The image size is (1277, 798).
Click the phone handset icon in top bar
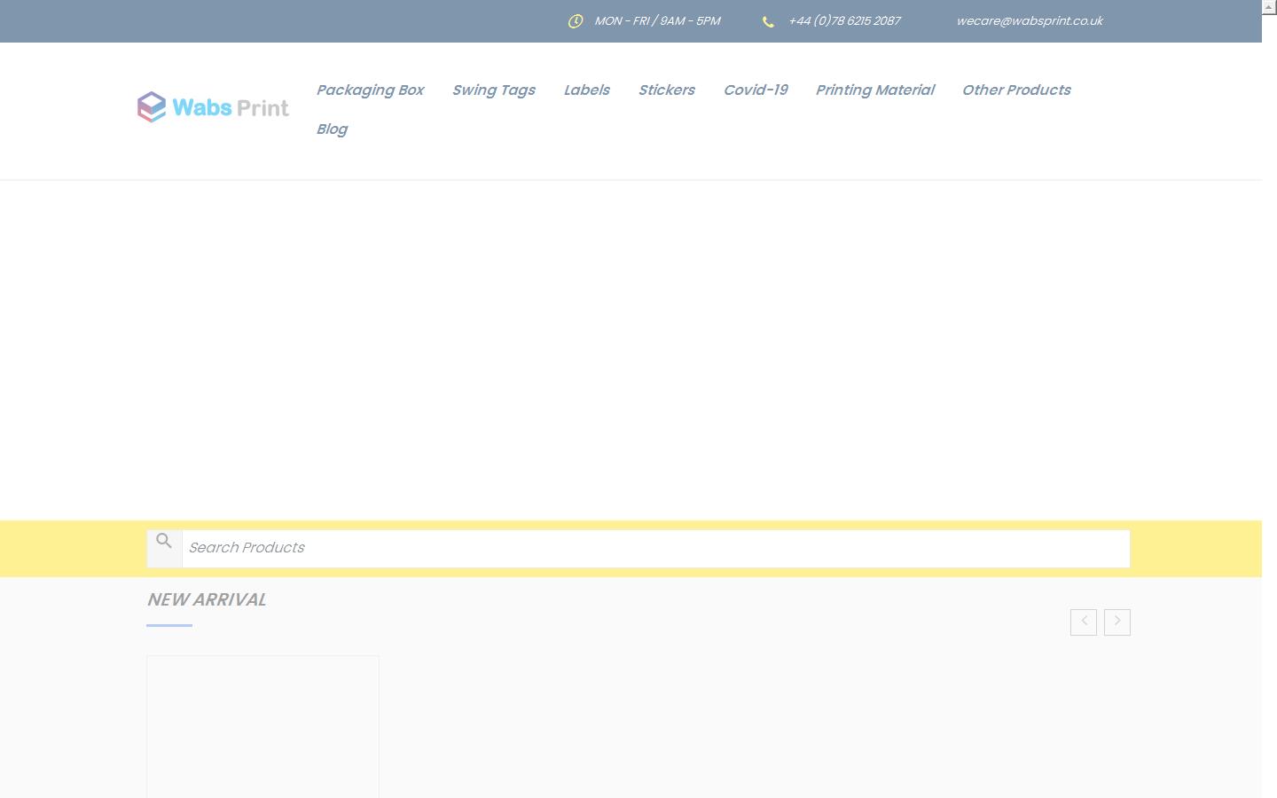tap(768, 22)
